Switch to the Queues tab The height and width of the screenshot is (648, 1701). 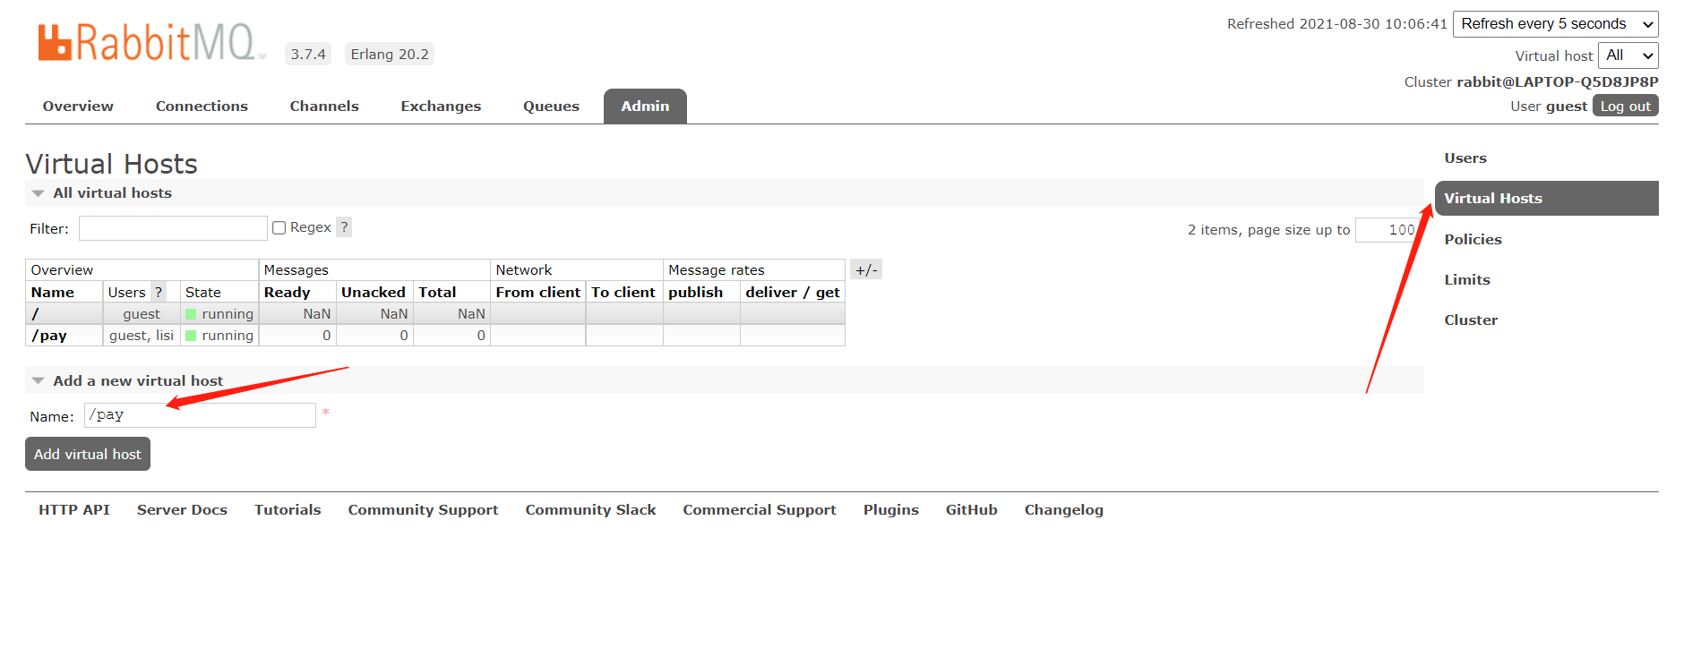click(551, 106)
